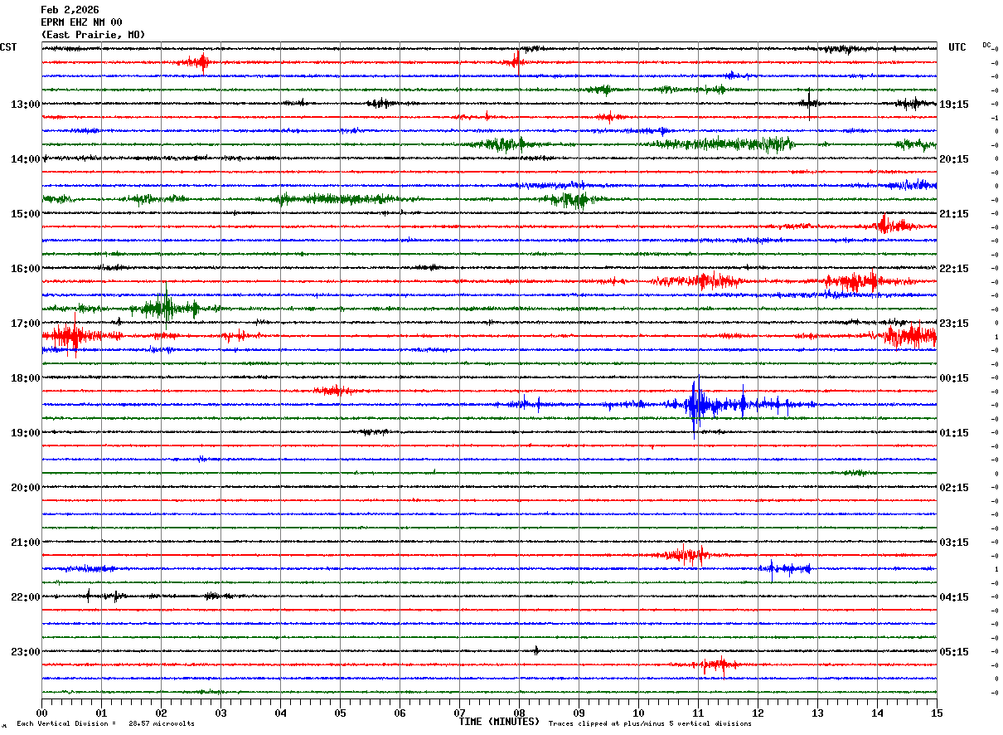Click the 22:15 UTC row label
The width and height of the screenshot is (1003, 735).
coord(954,269)
